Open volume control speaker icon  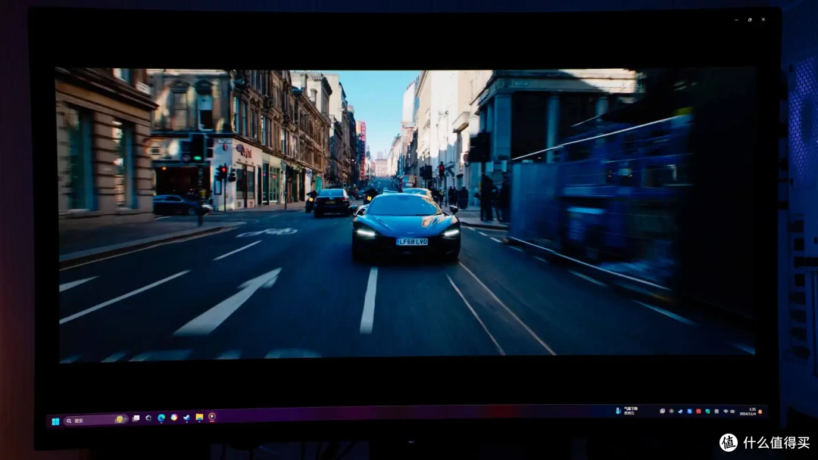point(732,412)
